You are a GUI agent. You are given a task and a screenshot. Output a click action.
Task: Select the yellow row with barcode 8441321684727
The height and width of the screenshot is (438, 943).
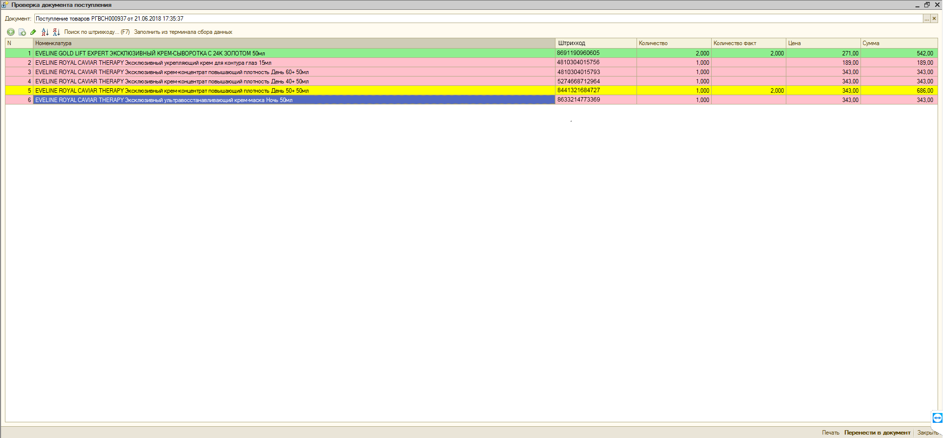coord(294,91)
